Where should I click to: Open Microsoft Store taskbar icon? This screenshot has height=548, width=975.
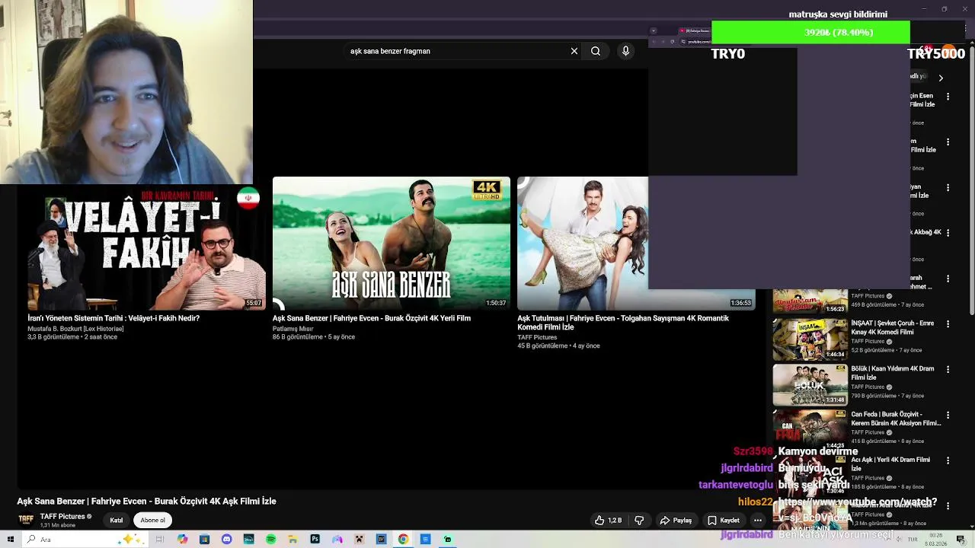(204, 540)
